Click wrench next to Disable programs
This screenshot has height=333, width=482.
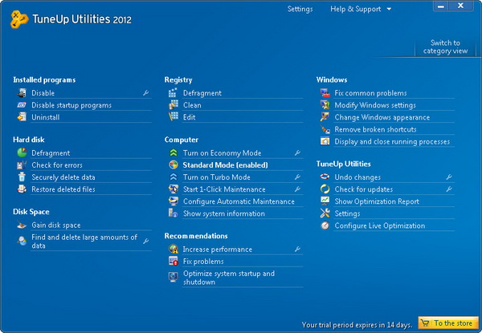click(146, 93)
